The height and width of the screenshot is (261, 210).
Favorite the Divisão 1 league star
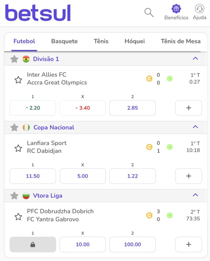coord(14,59)
